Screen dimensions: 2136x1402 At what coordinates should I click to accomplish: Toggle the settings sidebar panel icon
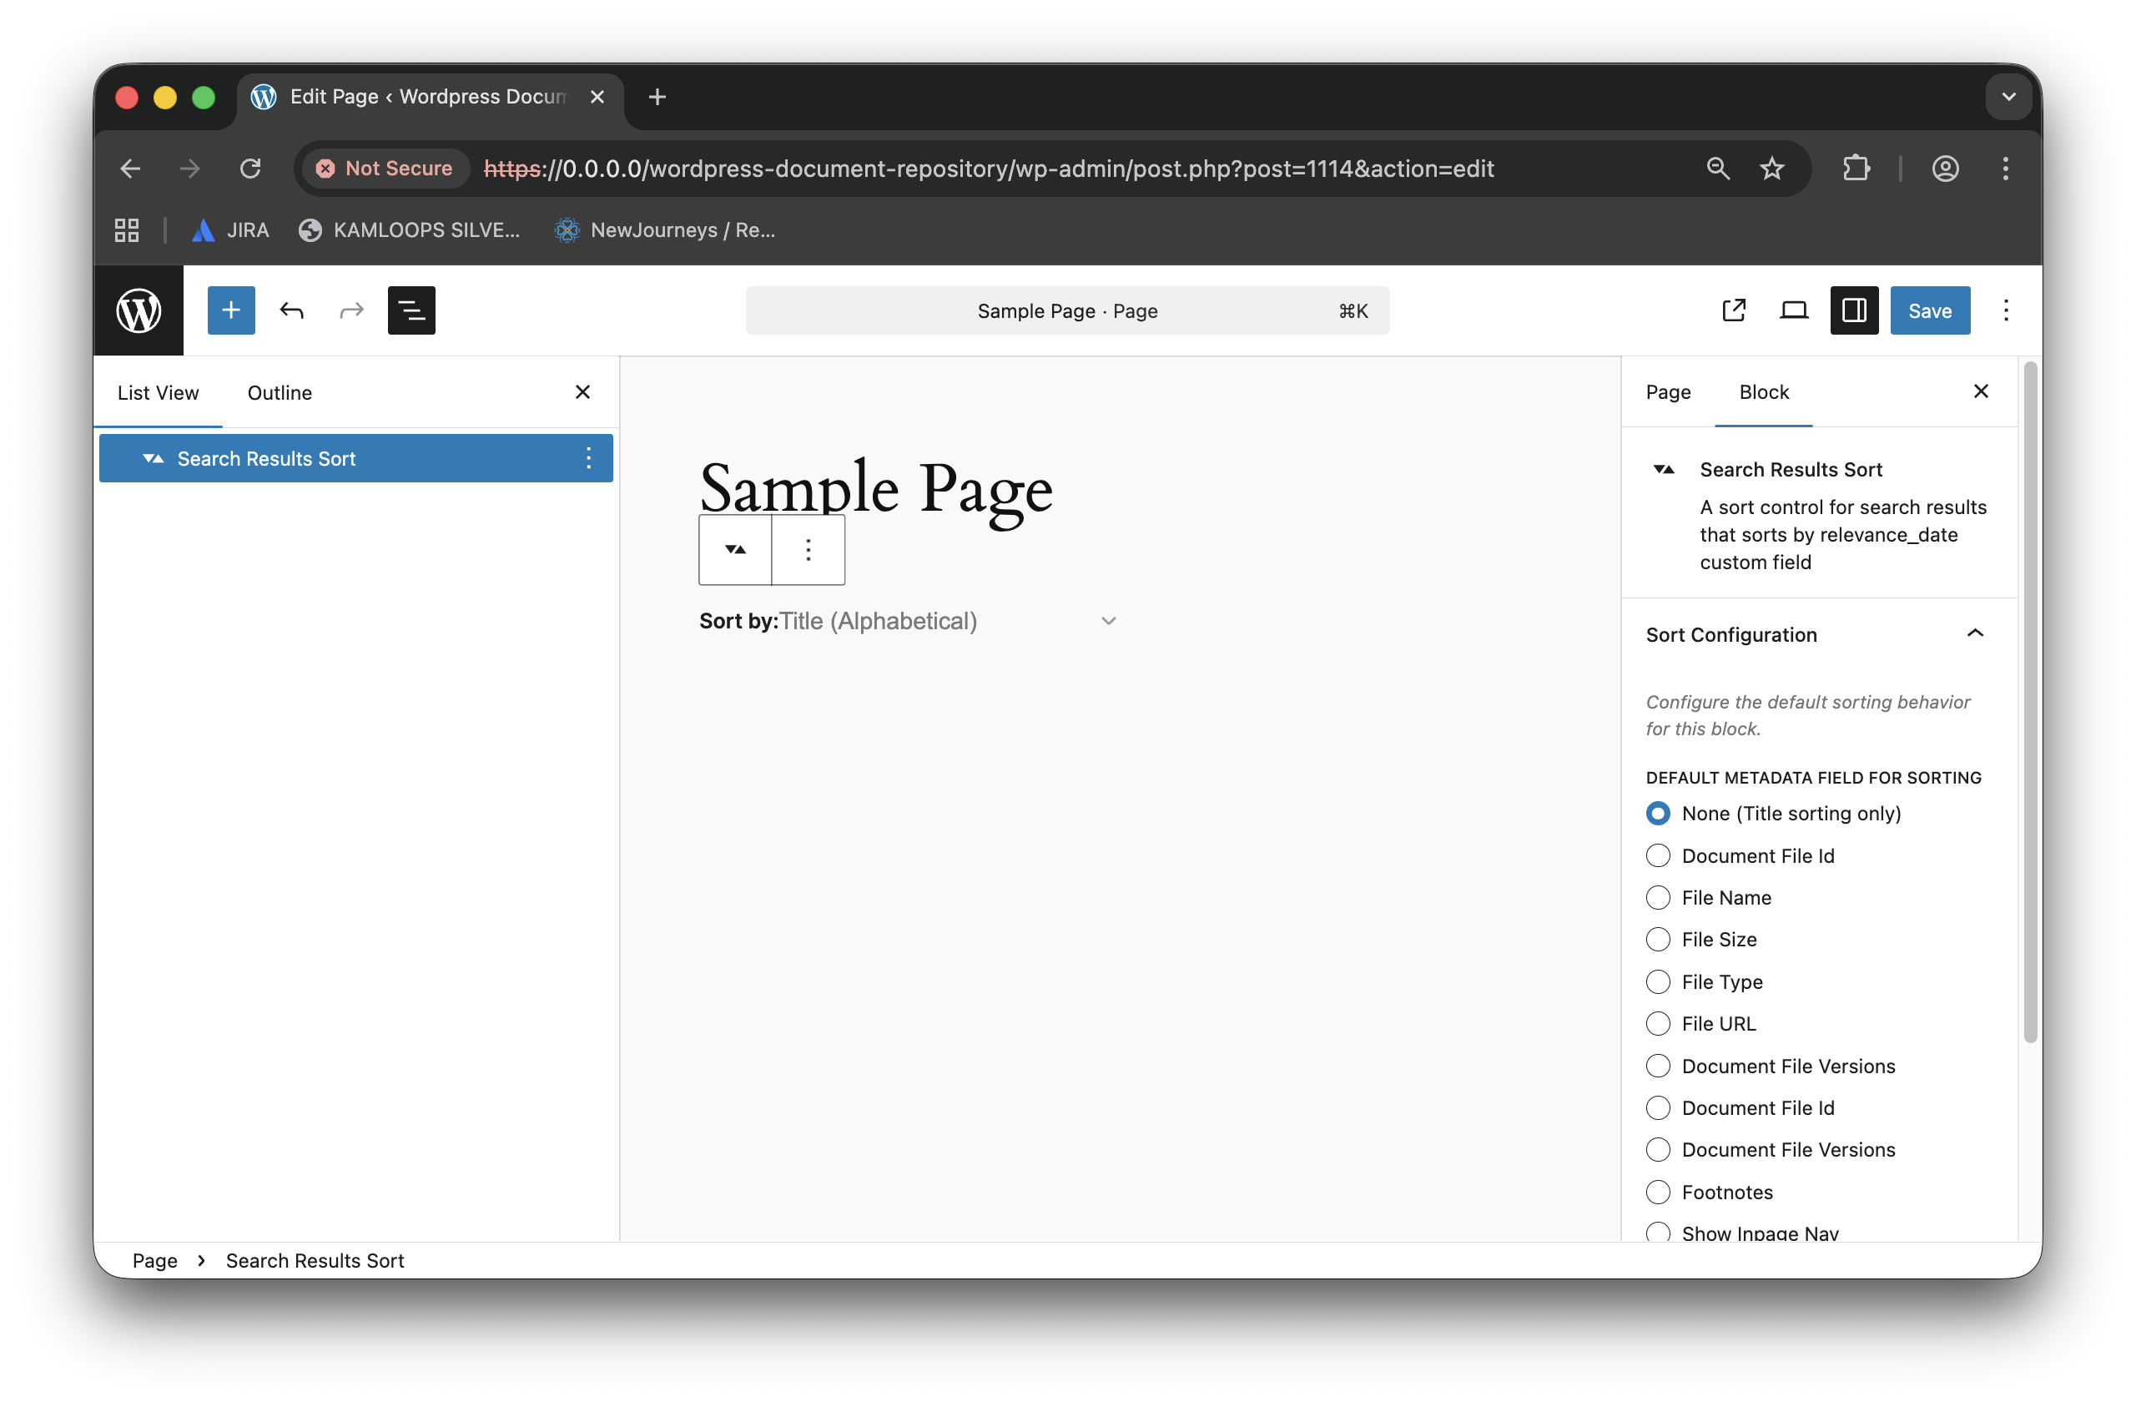(x=1853, y=310)
